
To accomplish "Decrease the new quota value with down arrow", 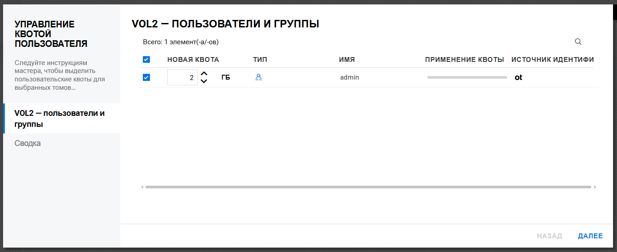I will pyautogui.click(x=204, y=81).
